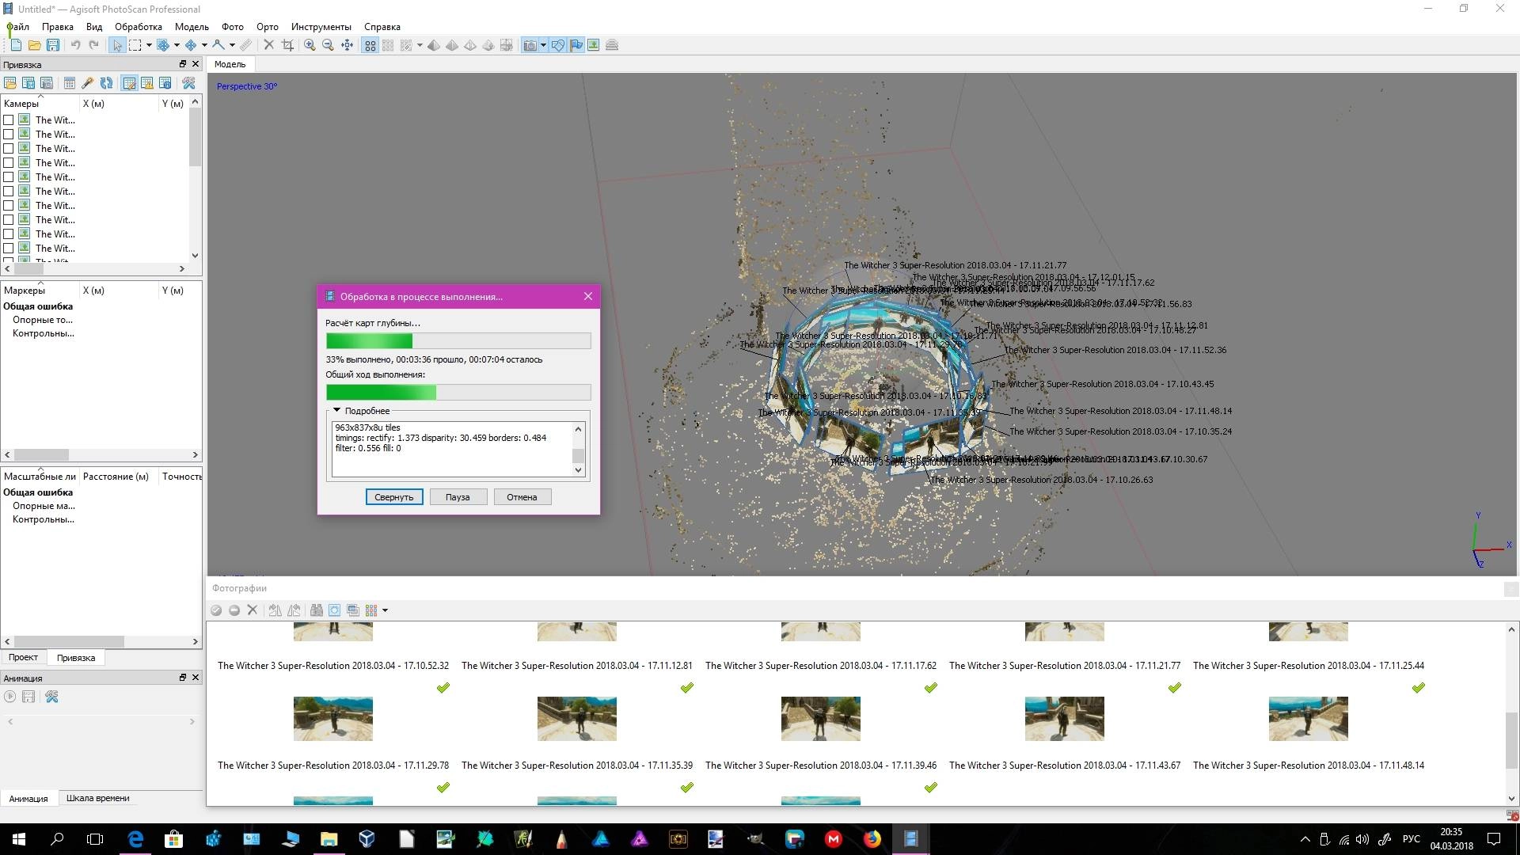The width and height of the screenshot is (1520, 855).
Task: Toggle the Show Images button
Action: [x=594, y=45]
